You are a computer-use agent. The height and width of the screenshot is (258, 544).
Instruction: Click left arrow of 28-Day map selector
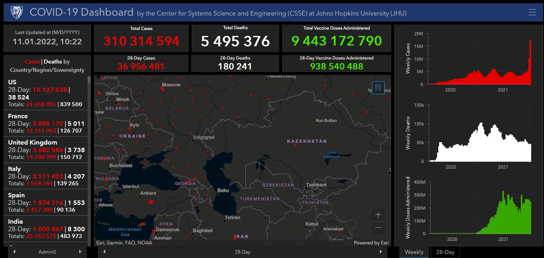[104, 252]
